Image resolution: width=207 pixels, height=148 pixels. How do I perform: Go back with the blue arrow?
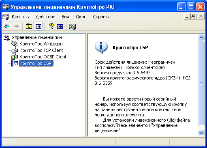(x=7, y=26)
